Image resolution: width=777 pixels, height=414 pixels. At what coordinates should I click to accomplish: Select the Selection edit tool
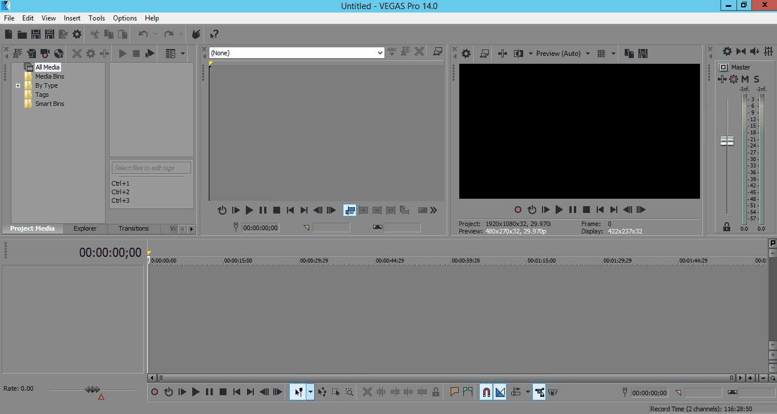point(336,392)
